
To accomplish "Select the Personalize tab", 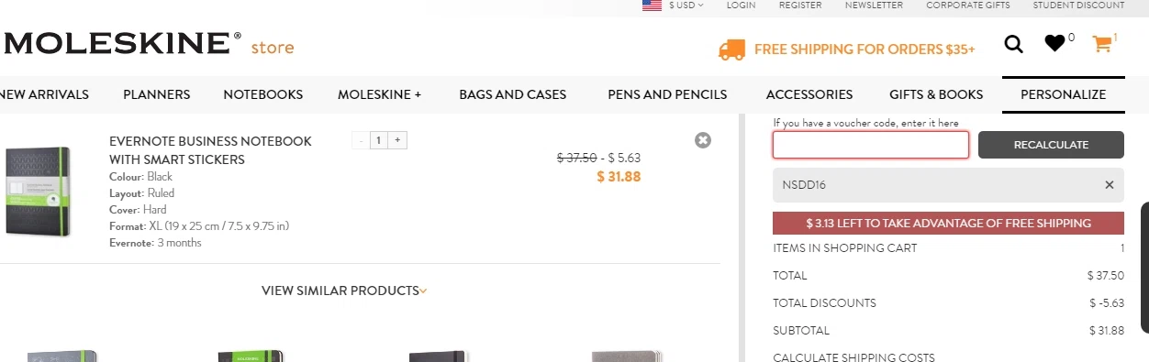I will point(1063,94).
